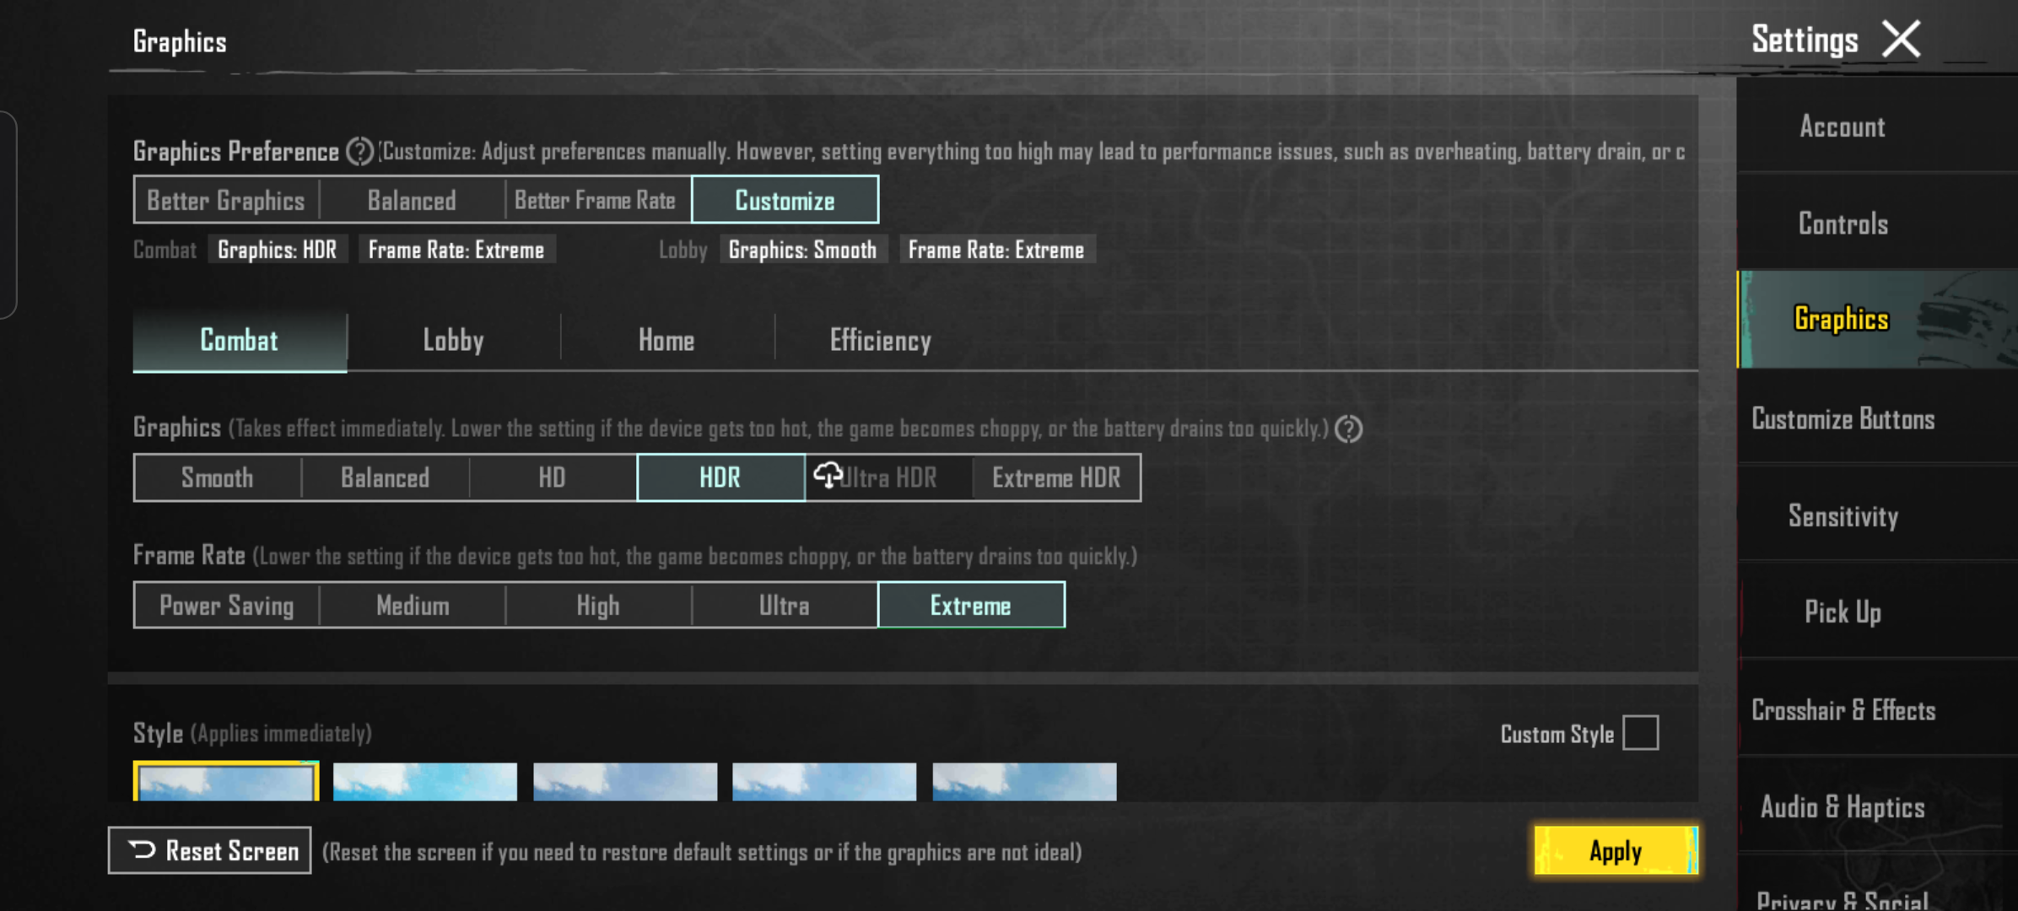Image resolution: width=2018 pixels, height=911 pixels.
Task: Select Extreme HDR graphics option
Action: click(1056, 477)
